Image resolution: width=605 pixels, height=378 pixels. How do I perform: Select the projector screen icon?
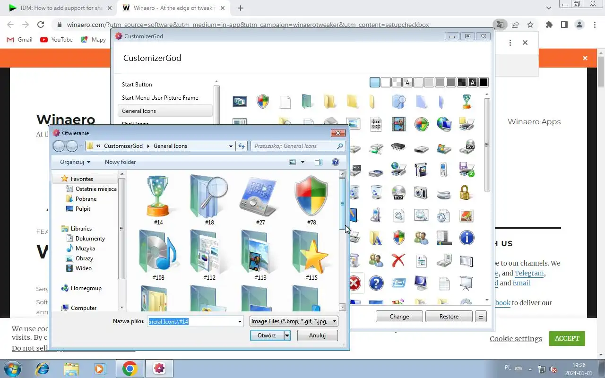tap(467, 283)
